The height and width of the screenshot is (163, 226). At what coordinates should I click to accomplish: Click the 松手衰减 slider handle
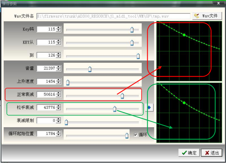(115, 109)
